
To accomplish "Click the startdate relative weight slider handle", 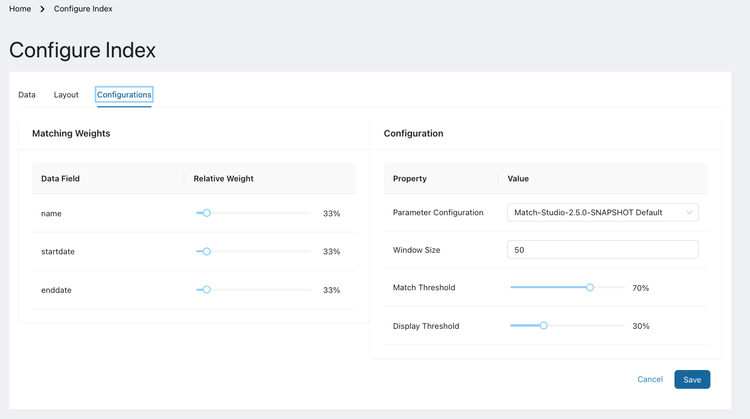I will 207,251.
